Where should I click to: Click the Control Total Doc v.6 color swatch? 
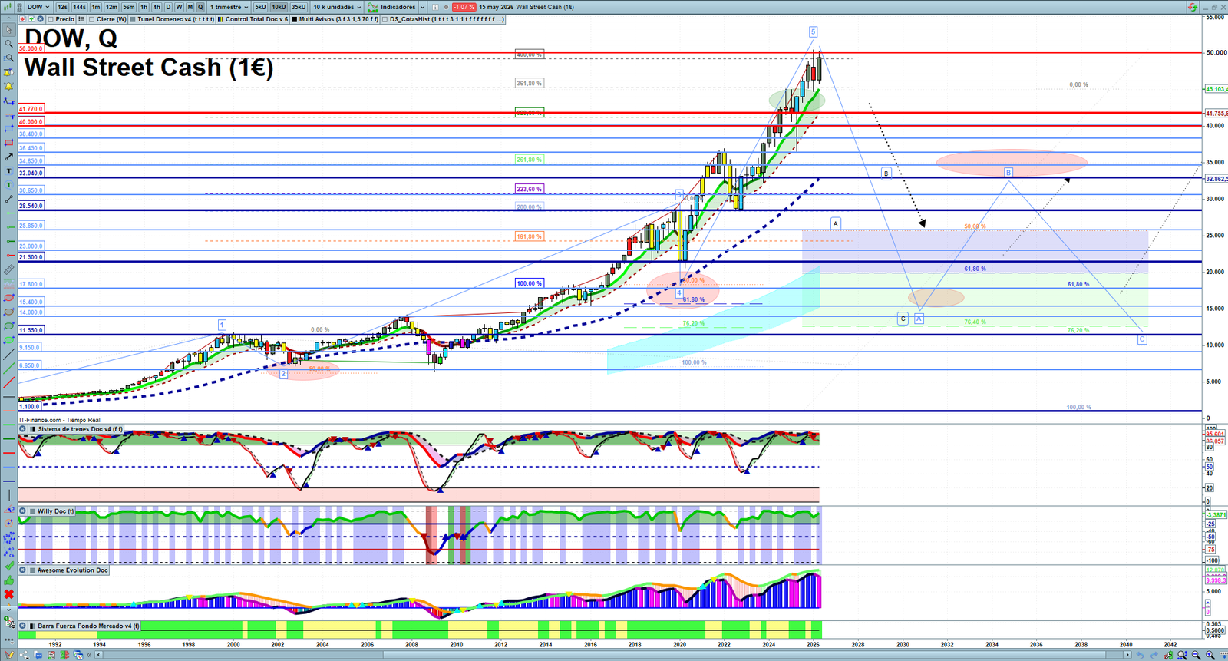click(220, 19)
